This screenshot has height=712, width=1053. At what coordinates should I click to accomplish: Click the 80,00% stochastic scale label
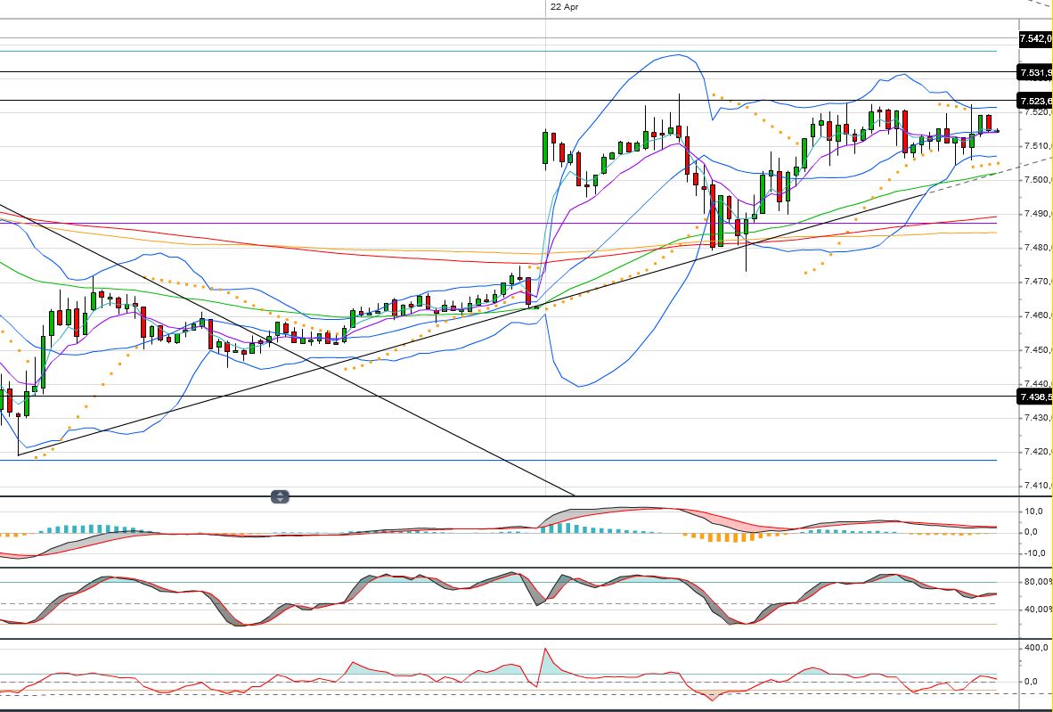1038,582
